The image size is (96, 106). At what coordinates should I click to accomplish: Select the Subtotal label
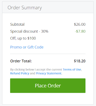(x=17, y=24)
